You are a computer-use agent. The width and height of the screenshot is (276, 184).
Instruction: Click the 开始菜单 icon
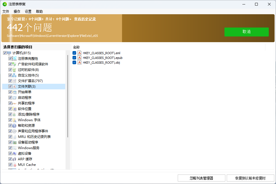point(15,92)
